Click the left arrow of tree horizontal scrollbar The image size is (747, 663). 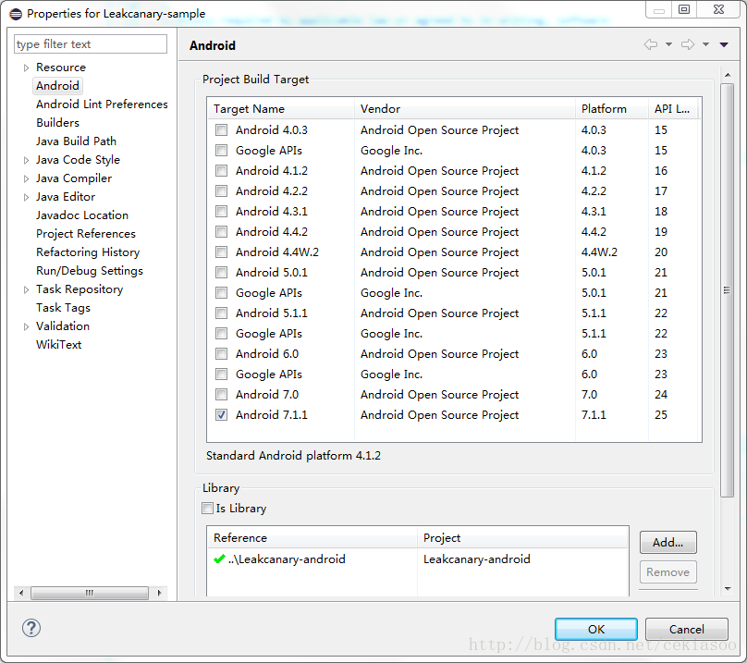[x=21, y=593]
